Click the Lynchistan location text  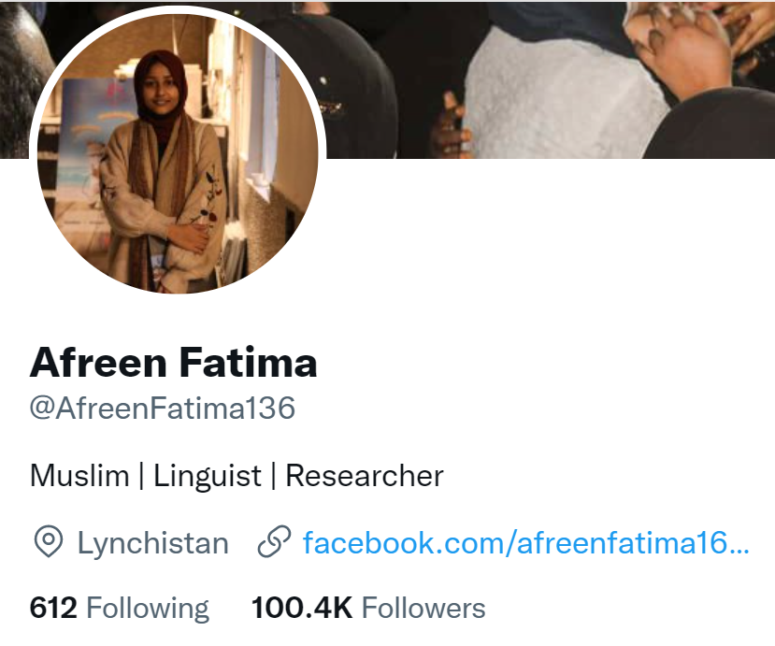[152, 542]
